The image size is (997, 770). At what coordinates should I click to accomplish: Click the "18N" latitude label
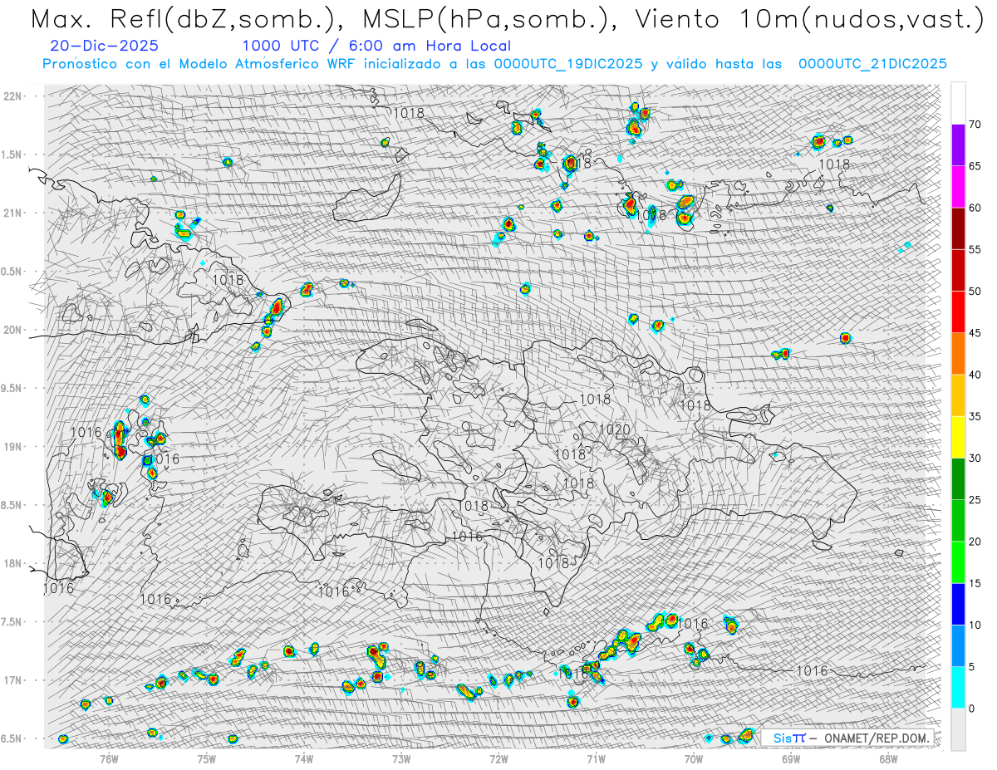pyautogui.click(x=13, y=563)
